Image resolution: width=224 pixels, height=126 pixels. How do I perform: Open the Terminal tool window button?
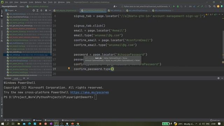37,120
